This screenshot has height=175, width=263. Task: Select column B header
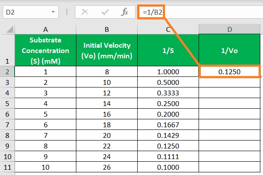[x=107, y=30]
